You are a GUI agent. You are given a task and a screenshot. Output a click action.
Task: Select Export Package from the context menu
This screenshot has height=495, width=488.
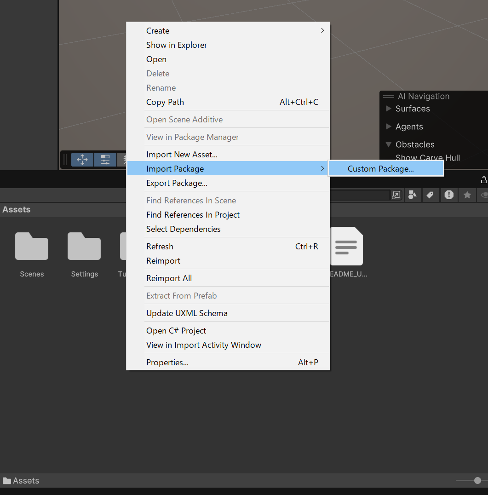(176, 183)
